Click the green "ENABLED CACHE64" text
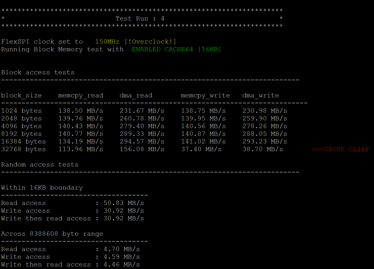 [162, 49]
